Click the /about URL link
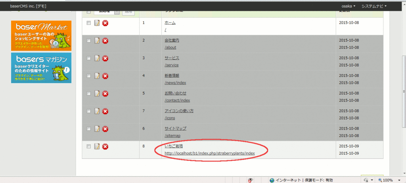406x183 pixels. coord(170,47)
